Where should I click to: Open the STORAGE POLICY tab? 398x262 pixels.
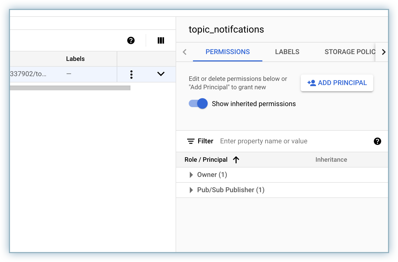coord(349,52)
